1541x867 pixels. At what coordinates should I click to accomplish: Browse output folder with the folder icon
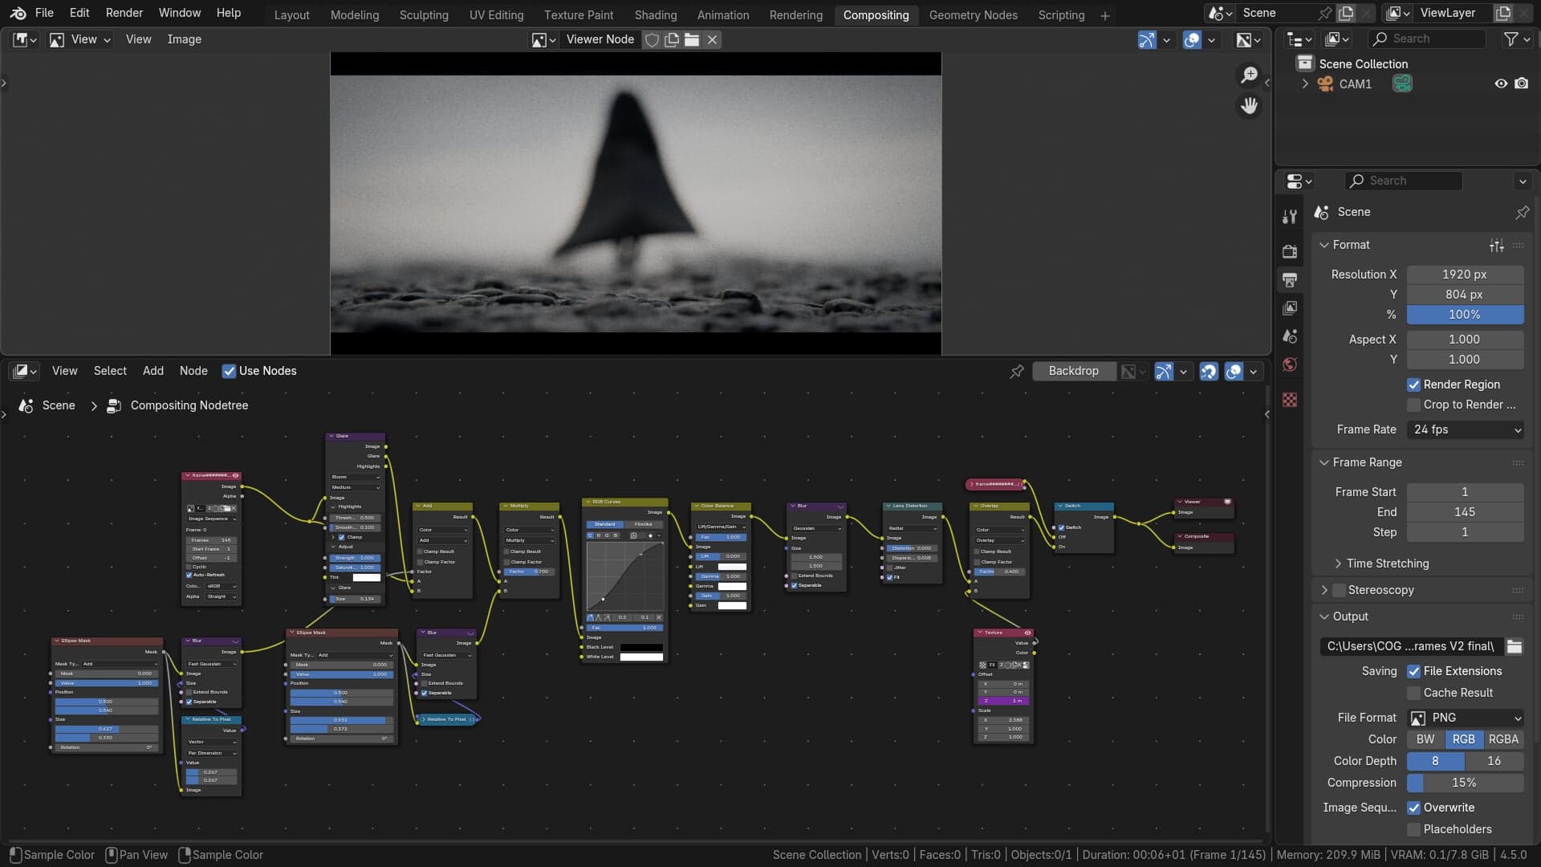coord(1515,646)
